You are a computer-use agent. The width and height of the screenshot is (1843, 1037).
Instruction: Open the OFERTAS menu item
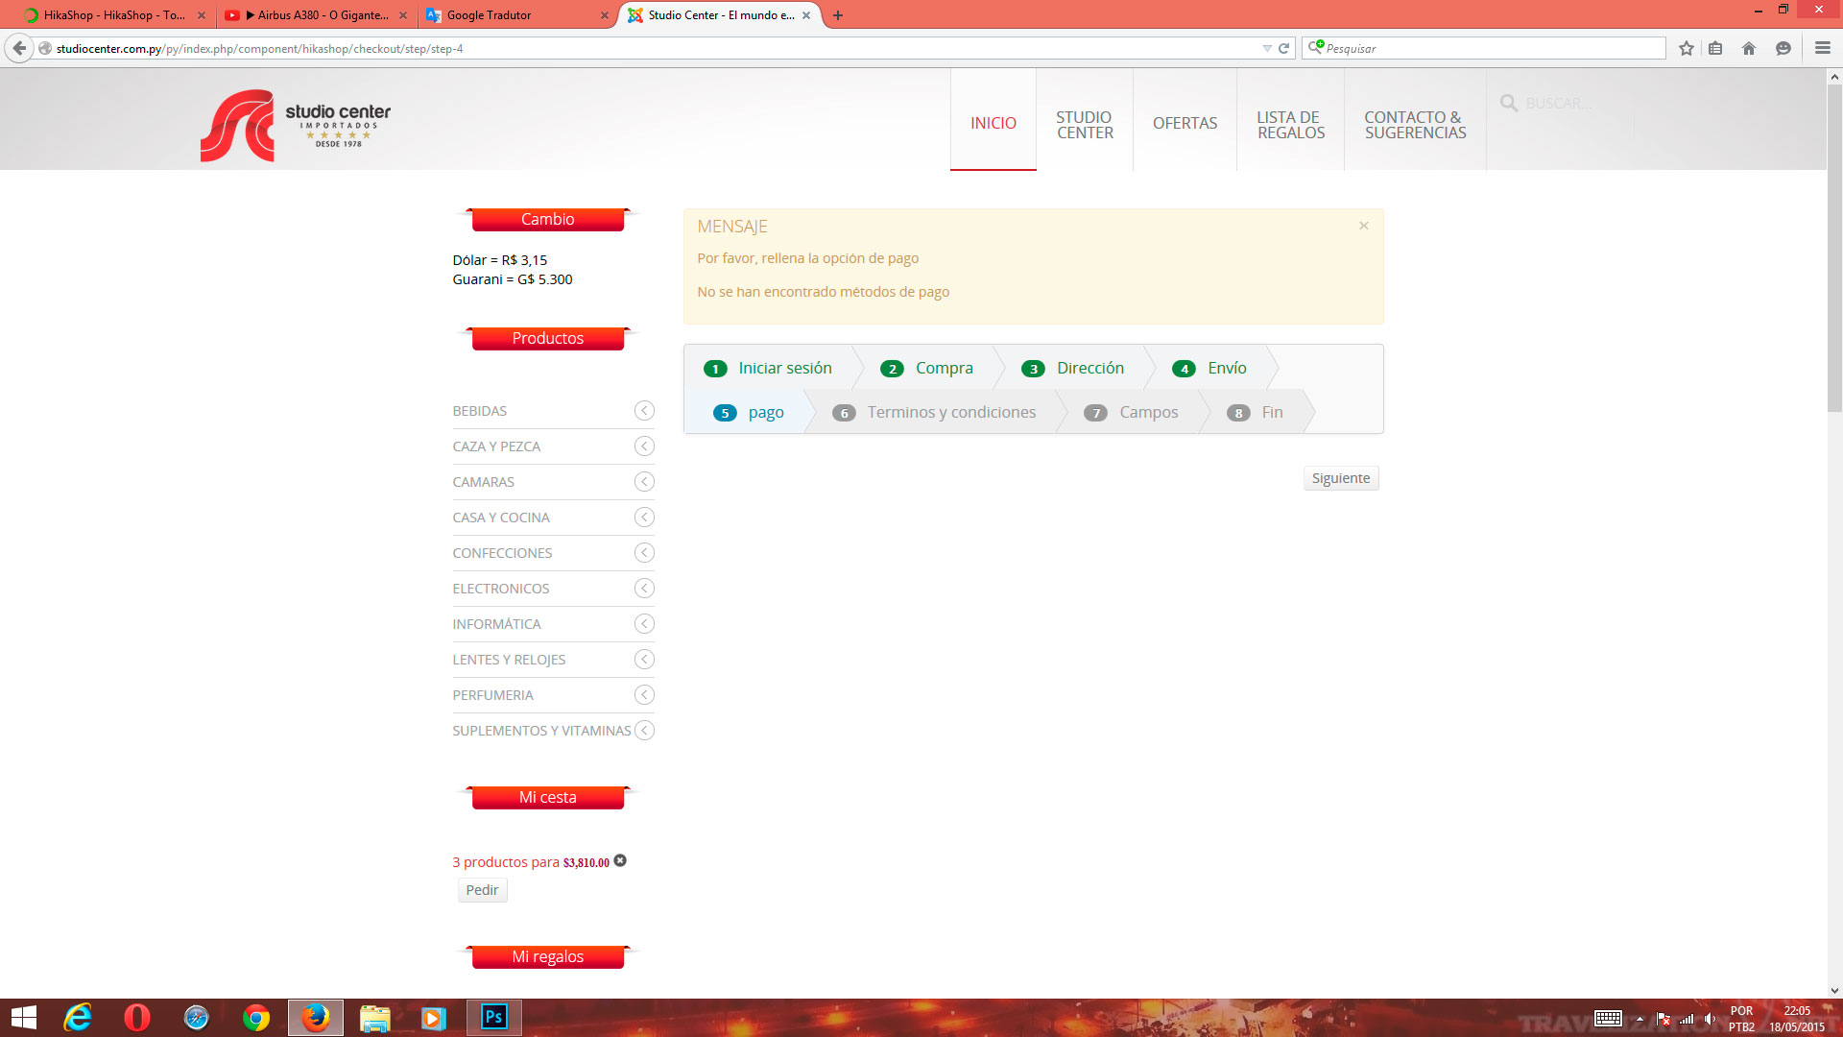[1185, 123]
